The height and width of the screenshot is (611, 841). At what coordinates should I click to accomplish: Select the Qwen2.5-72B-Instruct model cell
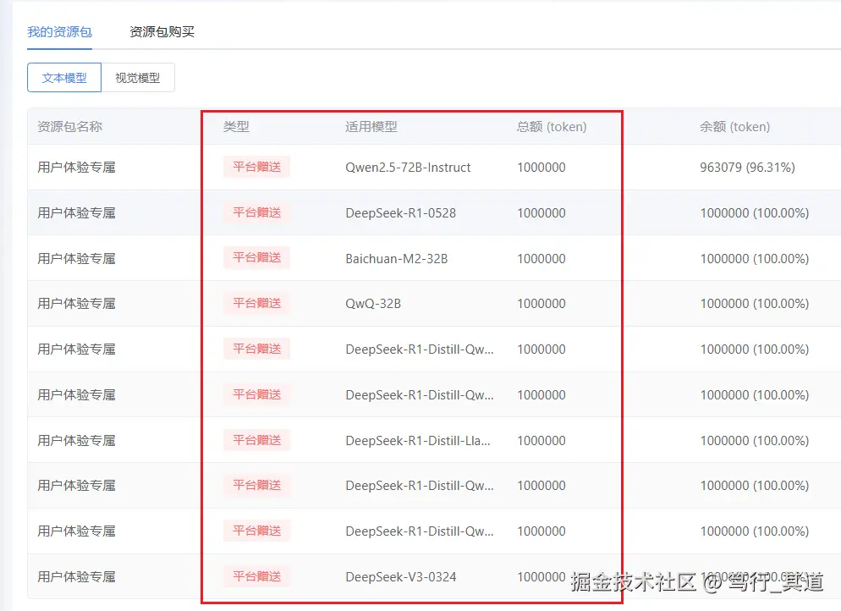click(x=408, y=168)
